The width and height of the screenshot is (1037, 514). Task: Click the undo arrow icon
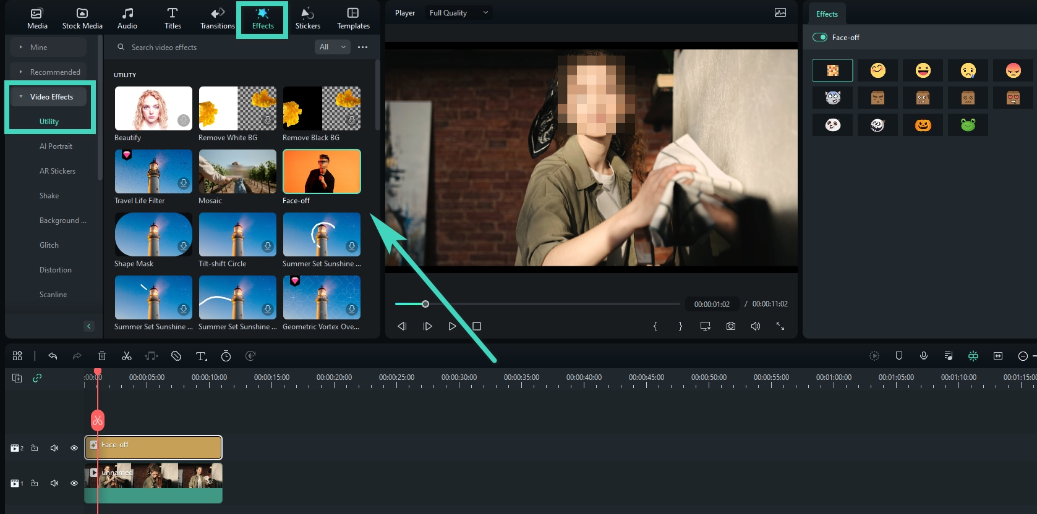pyautogui.click(x=53, y=356)
